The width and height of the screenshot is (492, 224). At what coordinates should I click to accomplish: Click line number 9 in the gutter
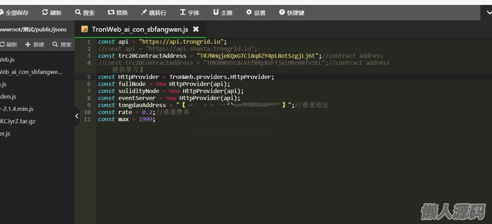(x=89, y=105)
